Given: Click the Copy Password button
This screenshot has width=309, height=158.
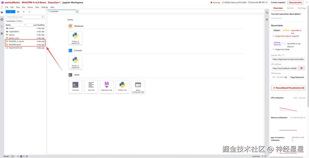Looking at the screenshot, I should click(x=297, y=77).
